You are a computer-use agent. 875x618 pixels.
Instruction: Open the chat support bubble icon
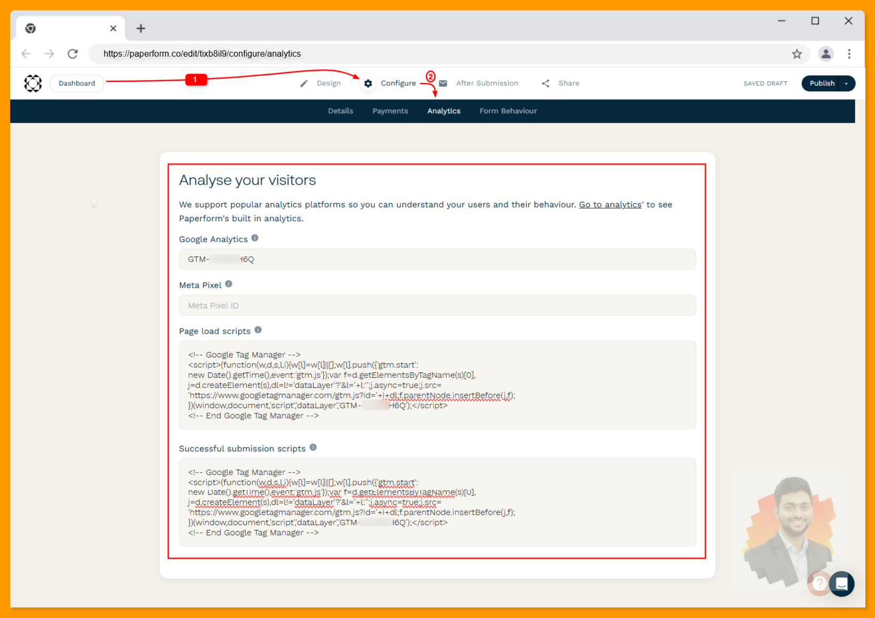click(x=842, y=584)
